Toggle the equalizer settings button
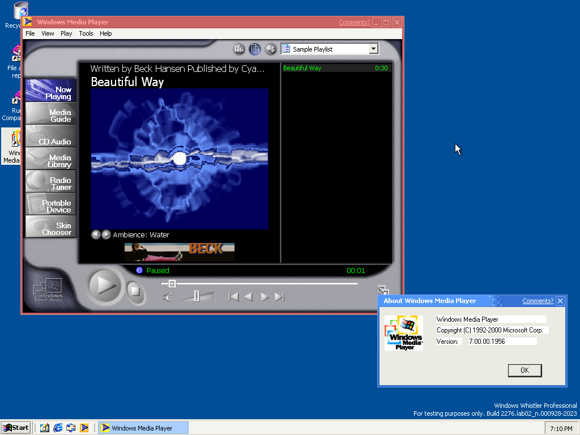 239,49
